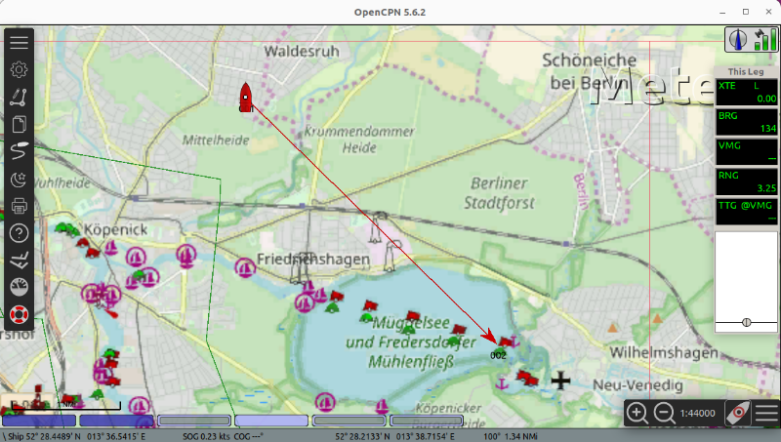Click the Wilhelmshagen map label
Image resolution: width=781 pixels, height=442 pixels.
(664, 353)
